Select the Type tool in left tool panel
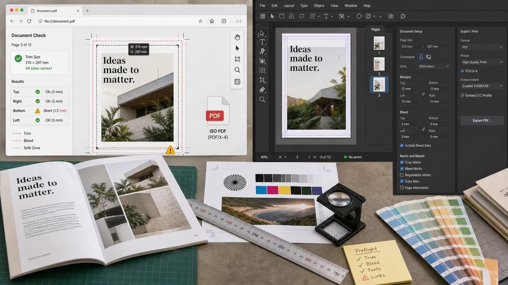 click(x=262, y=42)
